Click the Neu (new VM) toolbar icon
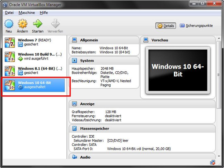 pos(9,24)
